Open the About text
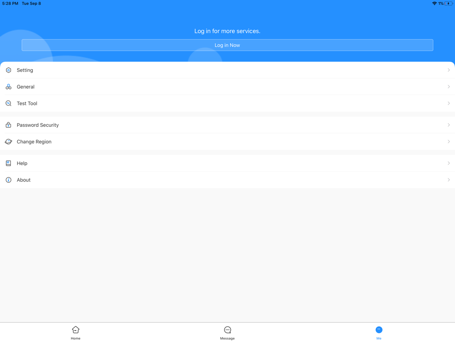The image size is (455, 341). [24, 180]
